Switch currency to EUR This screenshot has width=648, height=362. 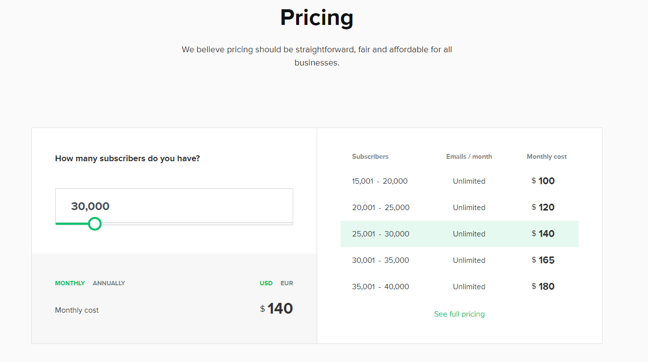(x=286, y=283)
